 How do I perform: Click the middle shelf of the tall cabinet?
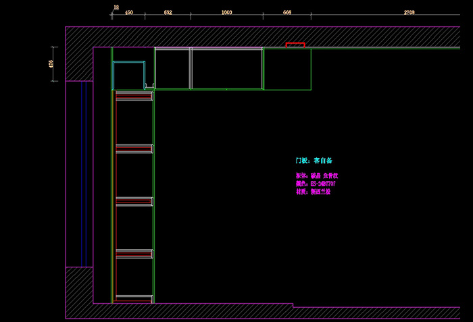pyautogui.click(x=134, y=201)
